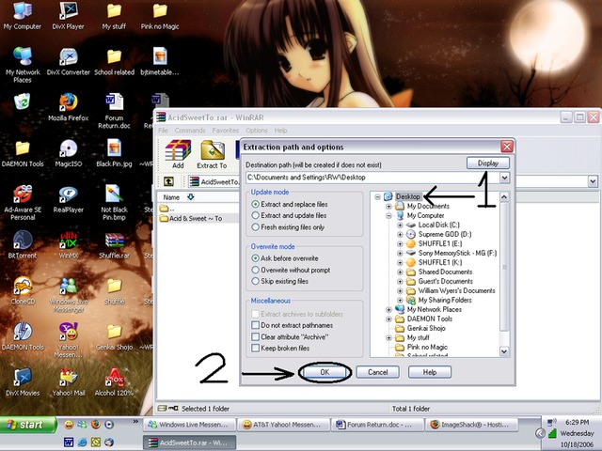Viewport: 602px width, 451px height.
Task: Click the Extract To toolbar icon
Action: pos(212,154)
